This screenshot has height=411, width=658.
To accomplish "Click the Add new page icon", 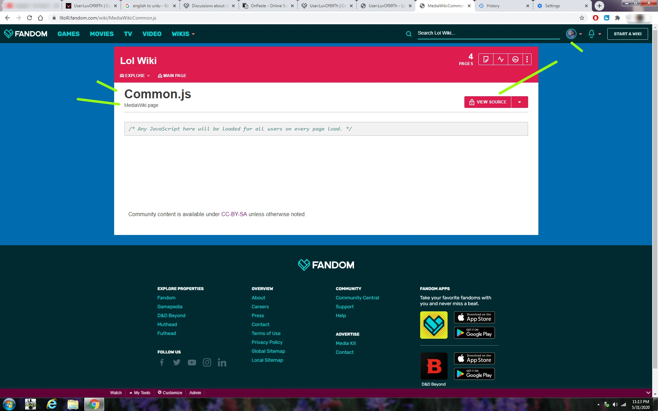I will point(486,60).
